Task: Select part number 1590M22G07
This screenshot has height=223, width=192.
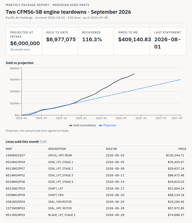Action: pos(15,155)
